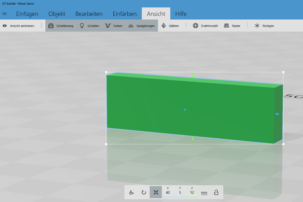Click the blue center depth arrow handle
The height and width of the screenshot is (202, 303).
point(185,110)
